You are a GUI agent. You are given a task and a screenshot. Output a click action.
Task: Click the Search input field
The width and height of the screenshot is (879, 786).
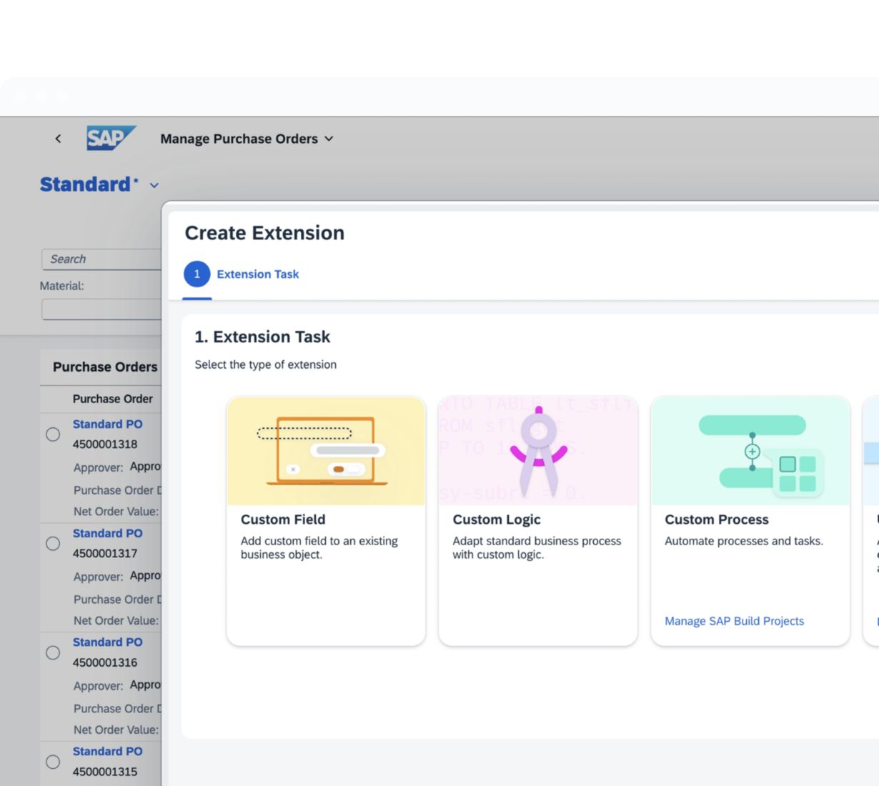pyautogui.click(x=101, y=259)
